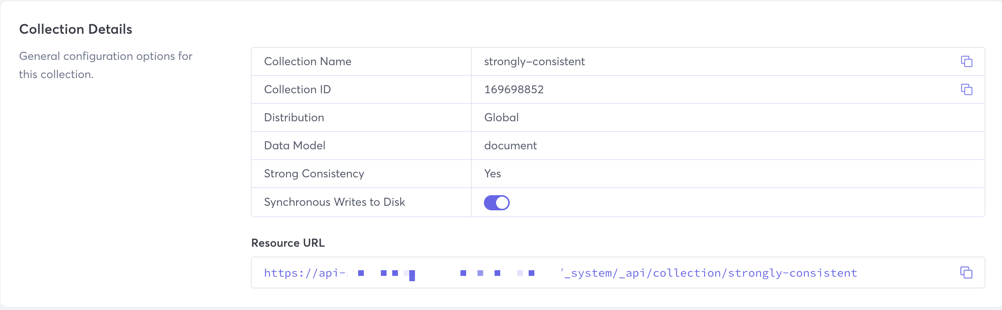Select the 'strongly-consistent' collection name value
Screen dimensions: 1002x310
(534, 61)
